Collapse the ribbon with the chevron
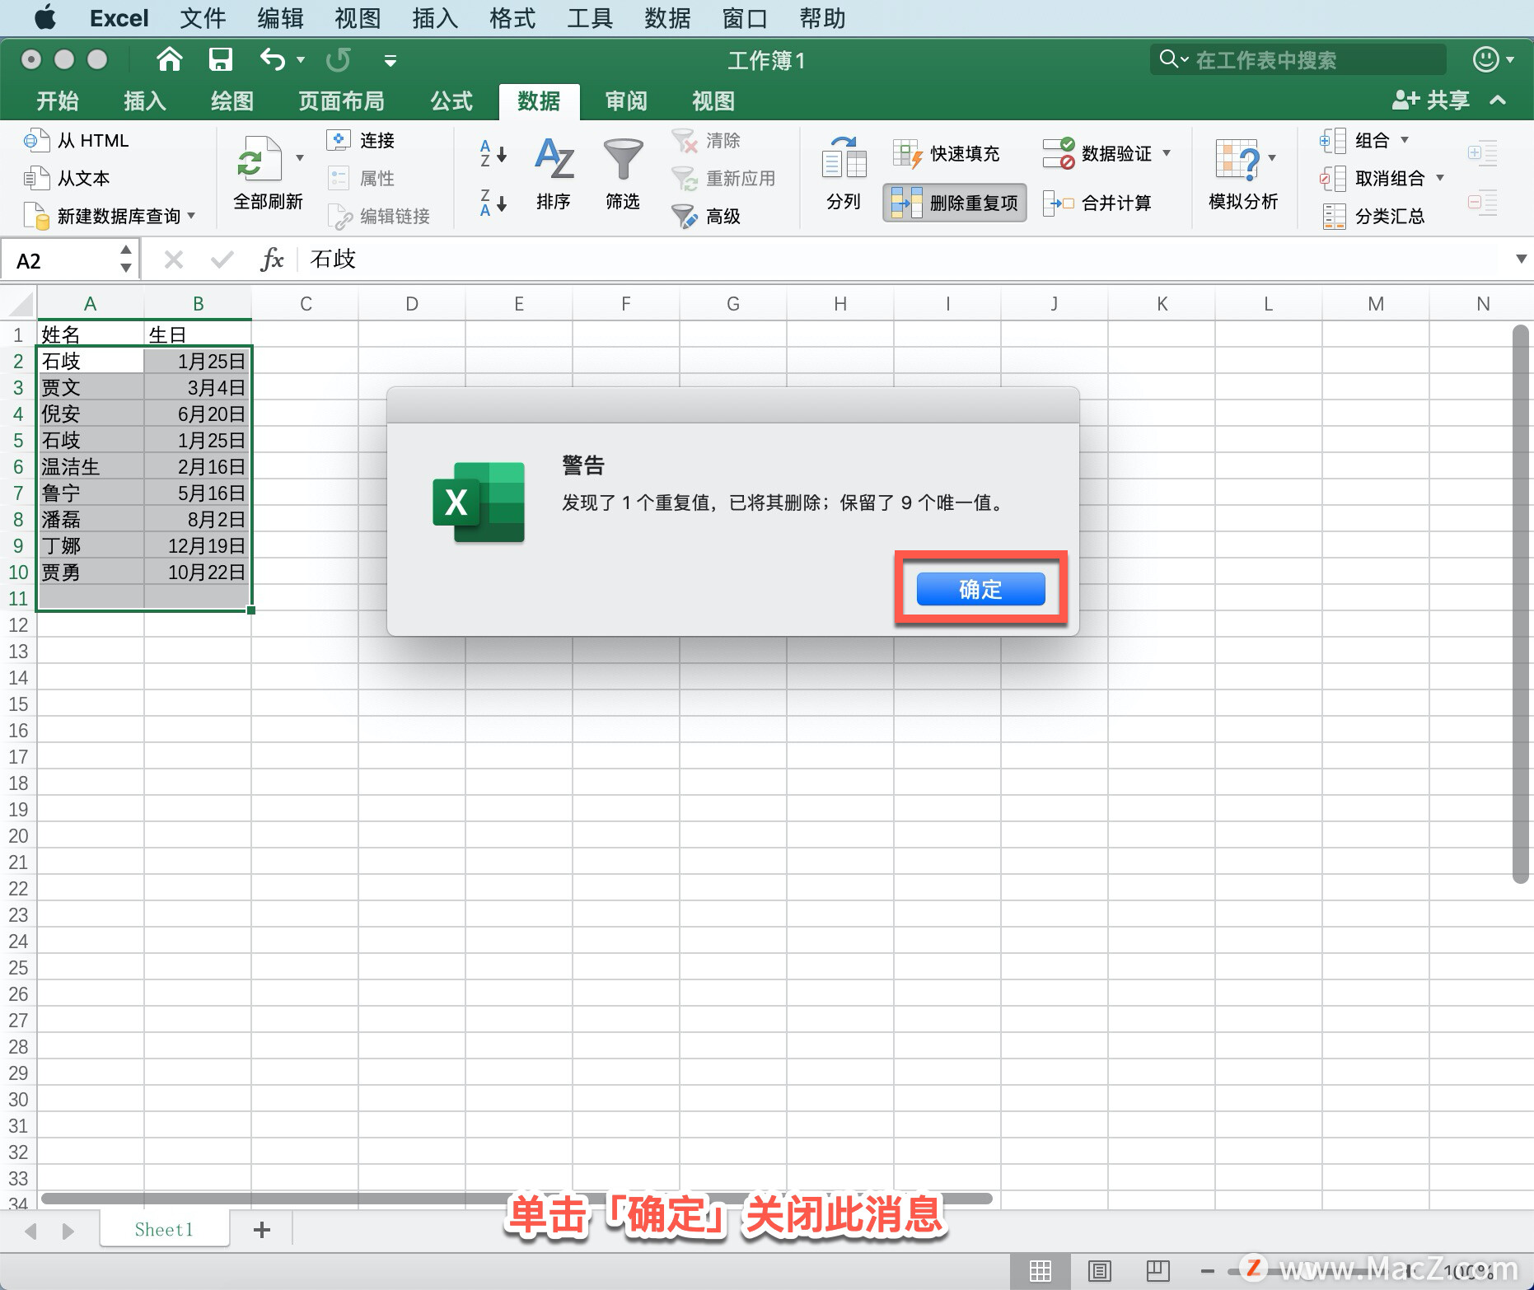Viewport: 1534px width, 1290px height. click(x=1498, y=100)
